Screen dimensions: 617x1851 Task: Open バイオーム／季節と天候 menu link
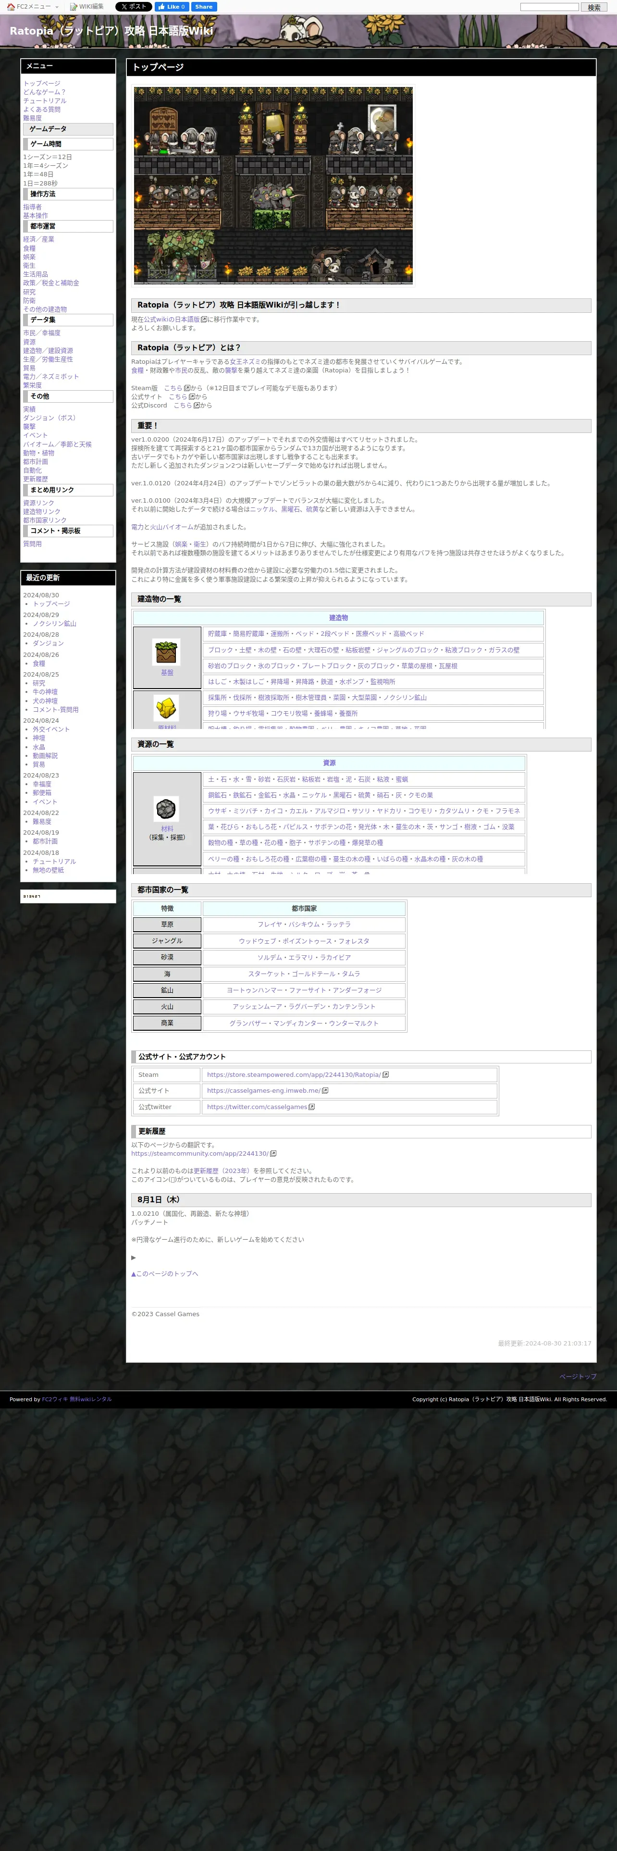58,444
